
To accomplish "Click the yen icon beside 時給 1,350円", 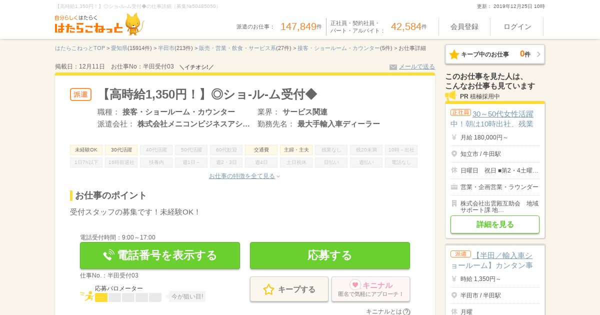I will pyautogui.click(x=454, y=279).
